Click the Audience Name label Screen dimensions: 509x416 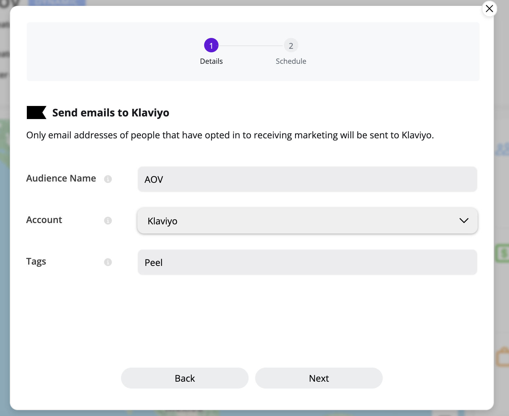(x=61, y=178)
